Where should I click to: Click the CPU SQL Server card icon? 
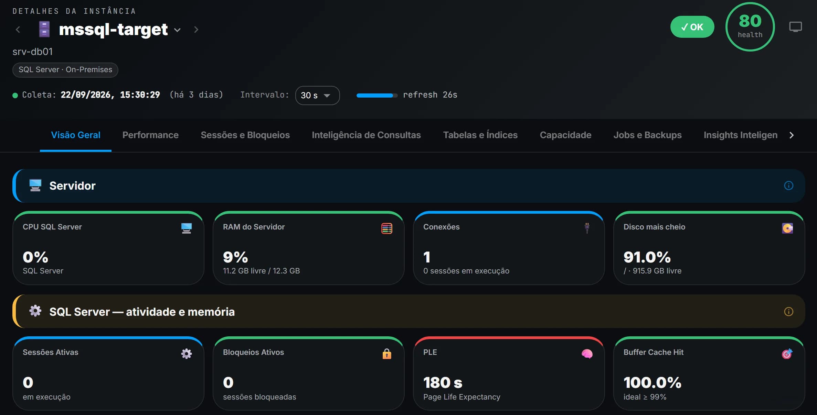tap(186, 228)
